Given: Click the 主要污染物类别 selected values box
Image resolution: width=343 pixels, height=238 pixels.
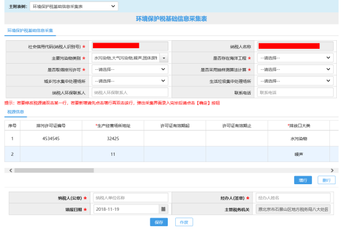Looking at the screenshot, I should [126, 58].
